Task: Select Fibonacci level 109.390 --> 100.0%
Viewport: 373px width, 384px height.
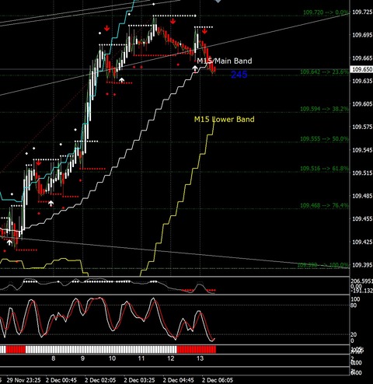Action: pyautogui.click(x=323, y=265)
